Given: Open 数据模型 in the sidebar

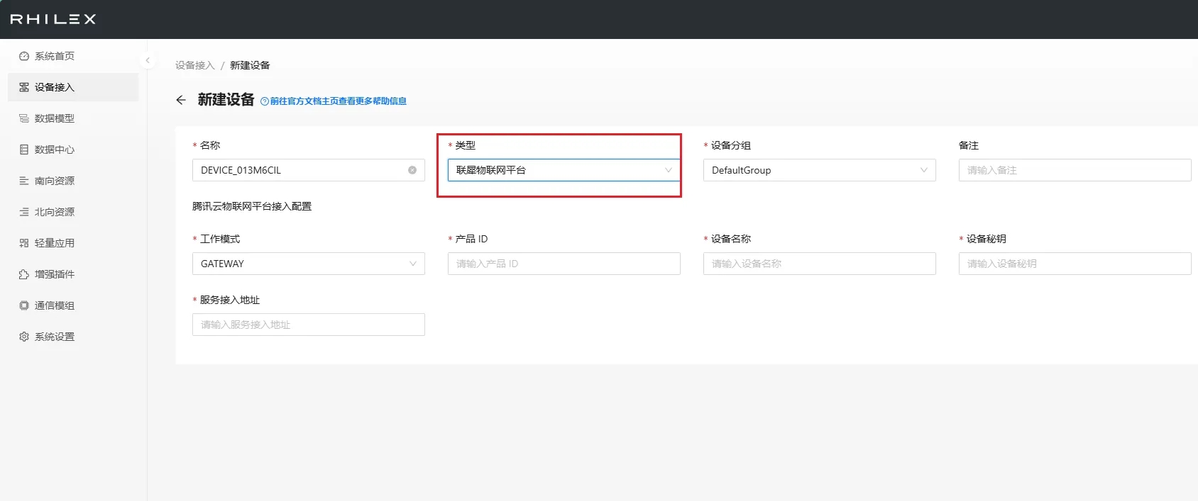Looking at the screenshot, I should pyautogui.click(x=55, y=118).
